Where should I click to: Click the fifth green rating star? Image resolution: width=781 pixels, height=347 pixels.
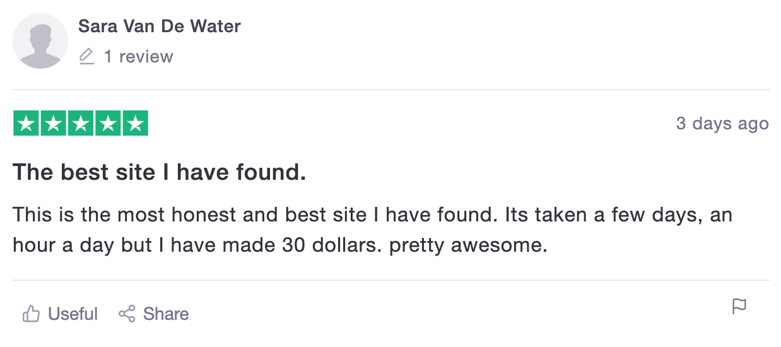coord(135,123)
